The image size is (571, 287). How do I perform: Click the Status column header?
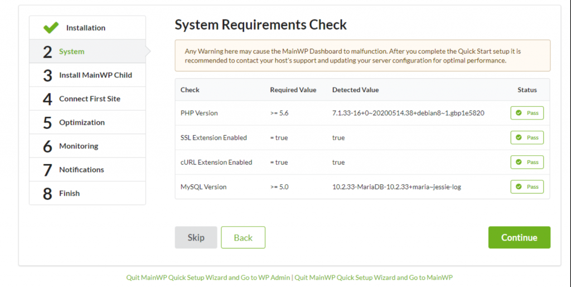(527, 90)
